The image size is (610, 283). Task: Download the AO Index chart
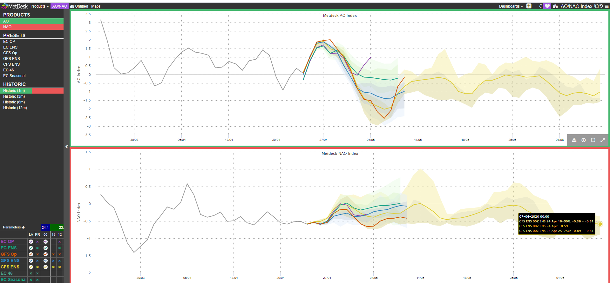(x=574, y=140)
